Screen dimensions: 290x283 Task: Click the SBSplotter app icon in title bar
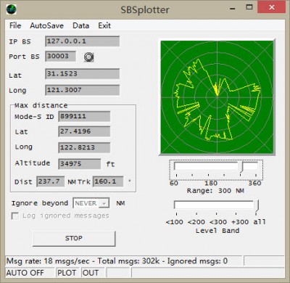tap(11, 9)
